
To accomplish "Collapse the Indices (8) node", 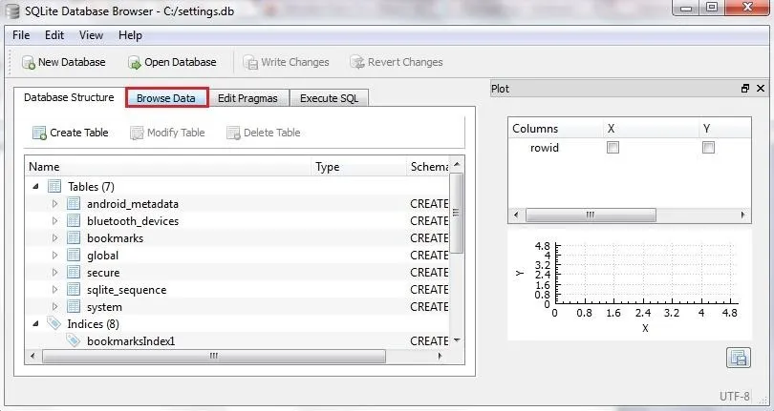I will tap(35, 324).
